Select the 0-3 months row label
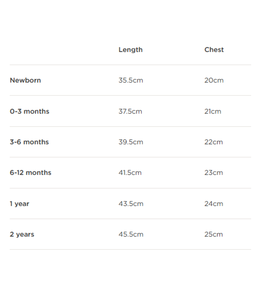 (29, 111)
